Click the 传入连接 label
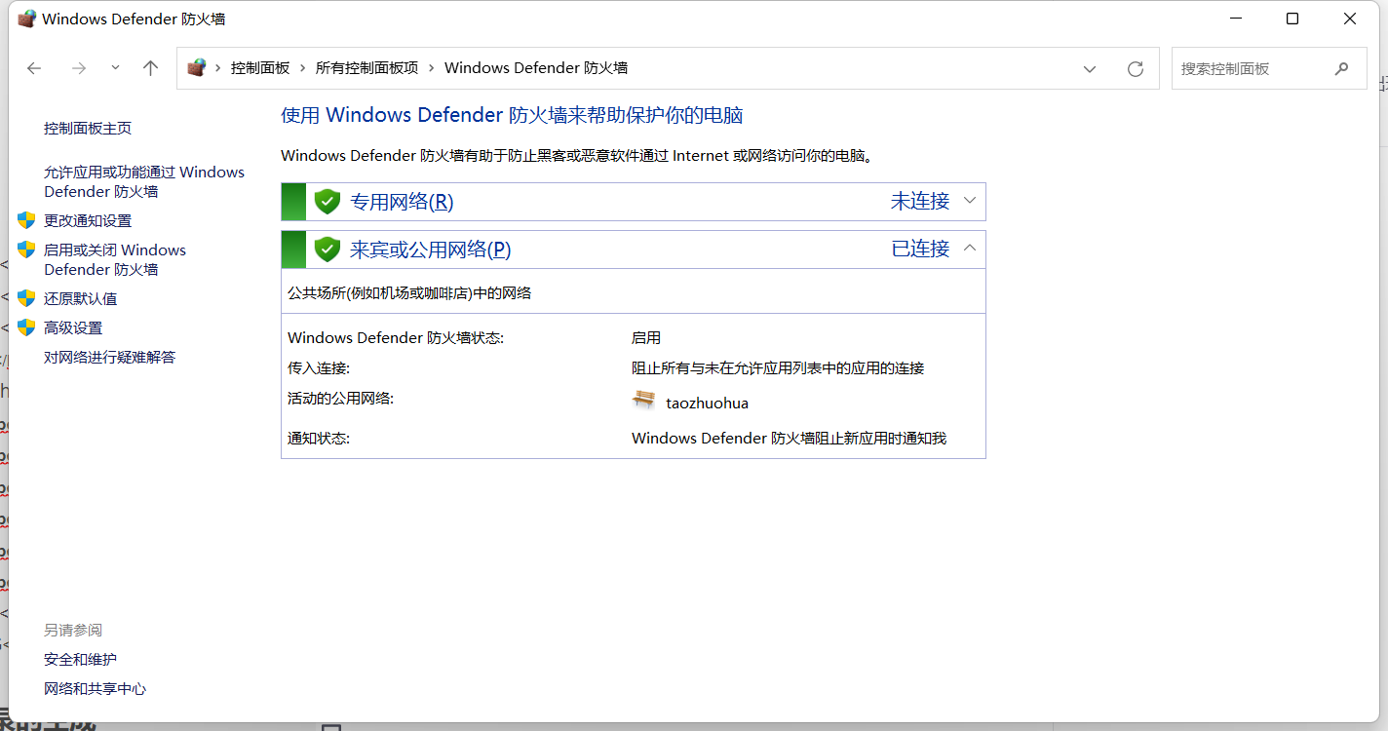This screenshot has height=731, width=1388. tap(319, 368)
